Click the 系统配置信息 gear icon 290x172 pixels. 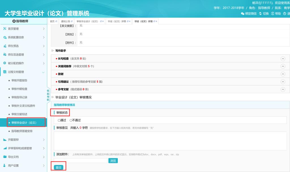(x=5, y=37)
